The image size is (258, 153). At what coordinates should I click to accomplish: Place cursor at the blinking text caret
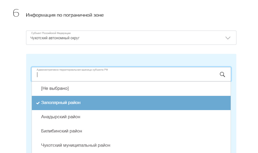point(37,75)
